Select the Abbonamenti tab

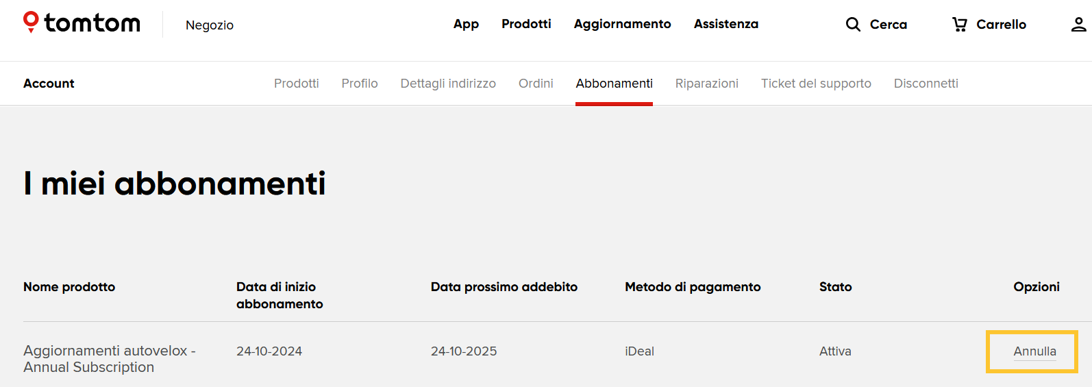[x=614, y=84]
